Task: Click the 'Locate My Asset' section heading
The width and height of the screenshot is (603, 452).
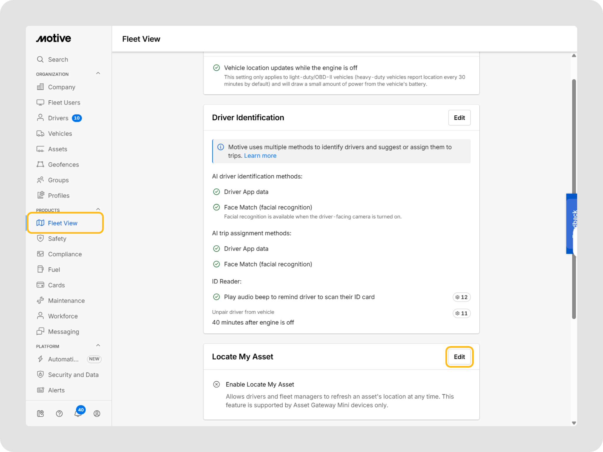Action: click(243, 357)
